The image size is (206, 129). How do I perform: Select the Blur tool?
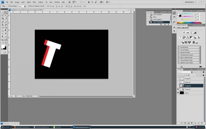pyautogui.click(x=2, y=31)
